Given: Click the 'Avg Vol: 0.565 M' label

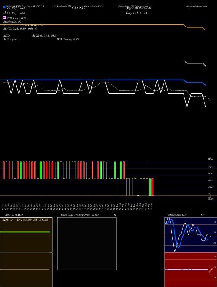Looking at the screenshot, I should pos(138,8).
